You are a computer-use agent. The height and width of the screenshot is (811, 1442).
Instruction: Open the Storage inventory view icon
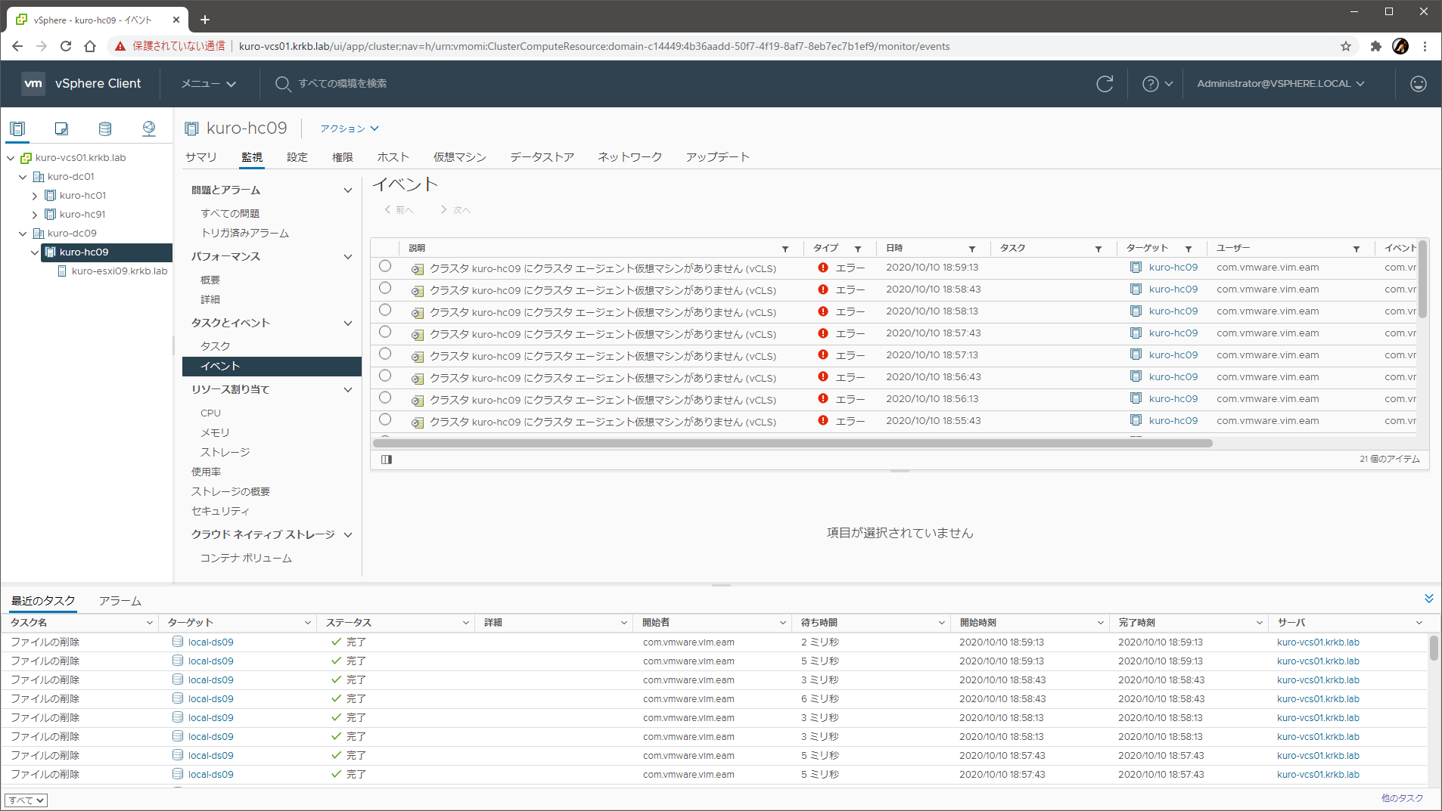click(x=105, y=128)
